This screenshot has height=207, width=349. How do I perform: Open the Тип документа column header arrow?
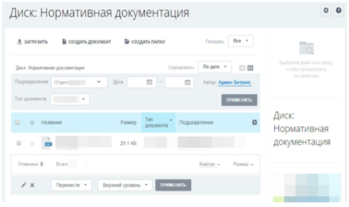pos(171,120)
